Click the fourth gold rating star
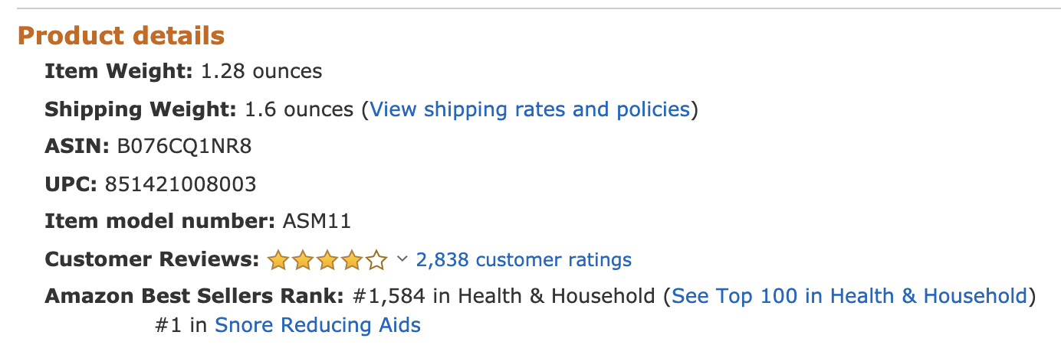1061x358 pixels. [351, 261]
